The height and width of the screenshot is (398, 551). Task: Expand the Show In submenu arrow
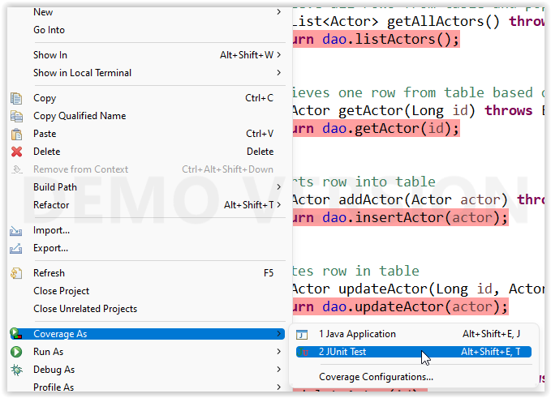pos(278,55)
